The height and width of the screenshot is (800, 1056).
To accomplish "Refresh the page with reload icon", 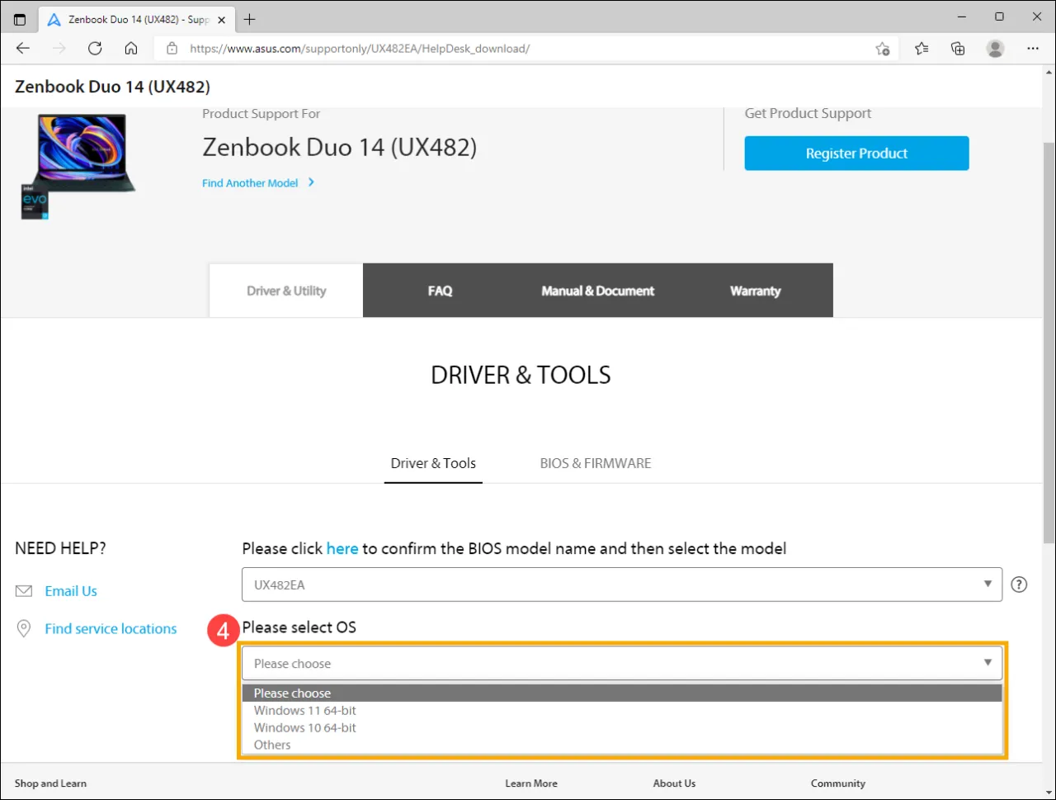I will pos(95,49).
